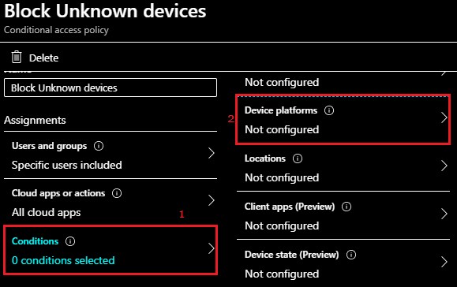Select the Device platforms condition
The width and height of the screenshot is (457, 287).
click(x=343, y=119)
